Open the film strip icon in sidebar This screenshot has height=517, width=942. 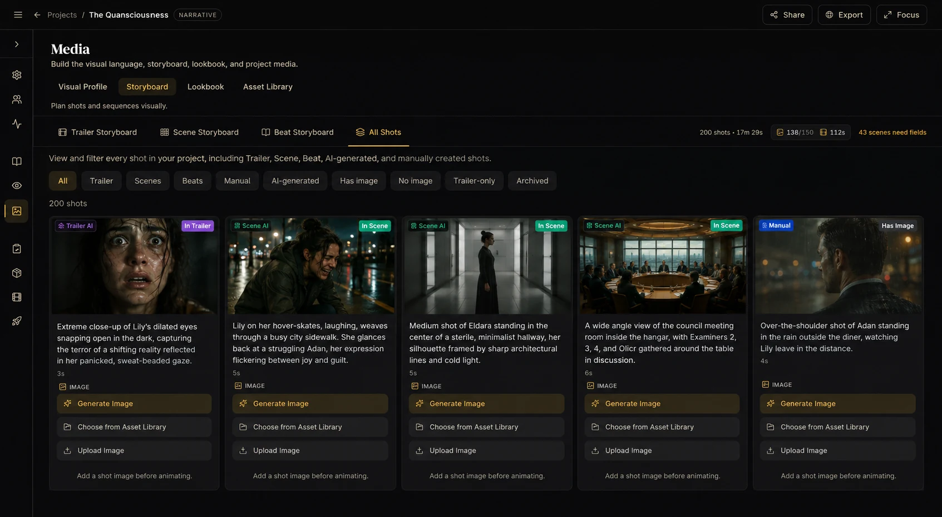(17, 297)
